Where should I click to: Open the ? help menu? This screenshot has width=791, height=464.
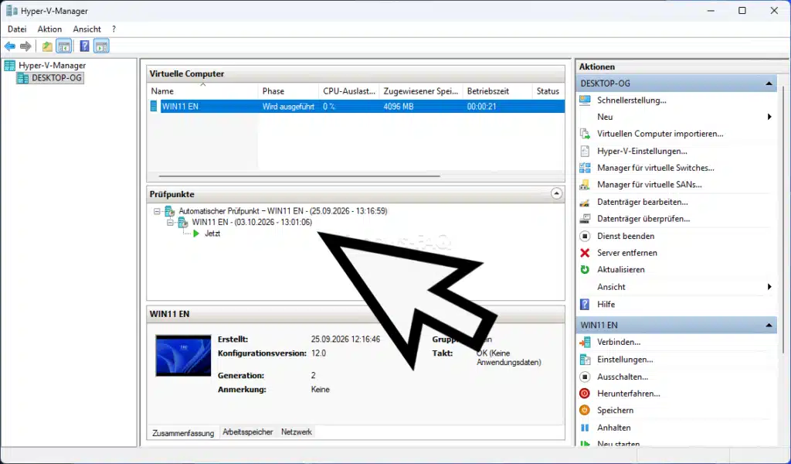114,29
